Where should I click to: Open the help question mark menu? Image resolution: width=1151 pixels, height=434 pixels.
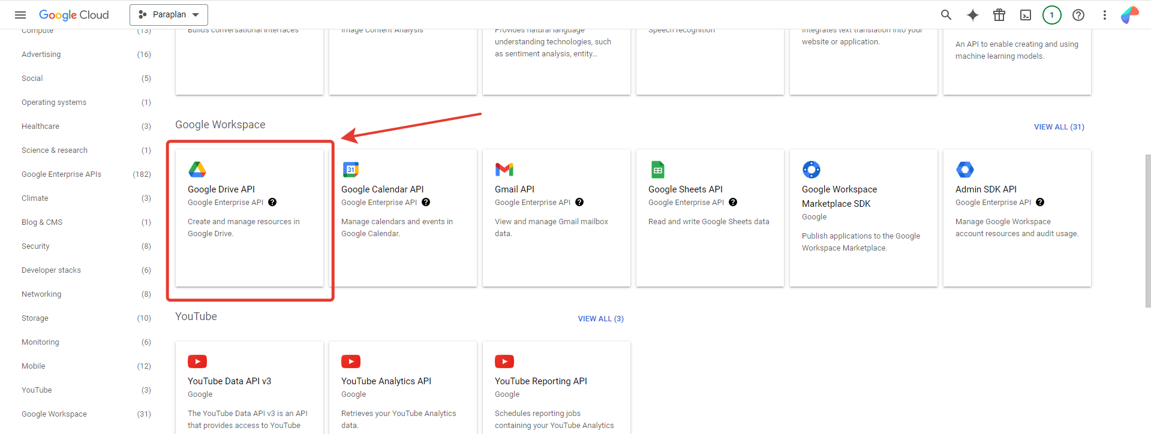pos(1078,15)
